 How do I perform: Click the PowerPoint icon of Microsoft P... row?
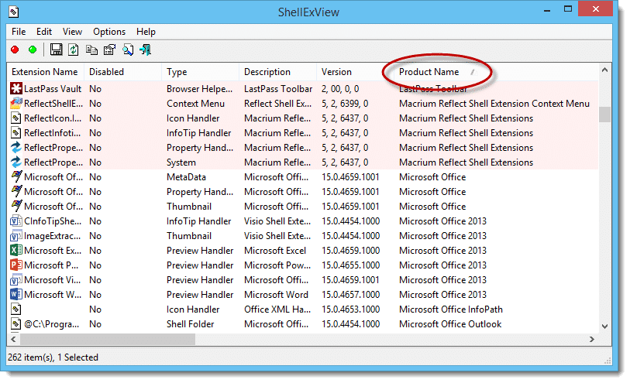16,265
